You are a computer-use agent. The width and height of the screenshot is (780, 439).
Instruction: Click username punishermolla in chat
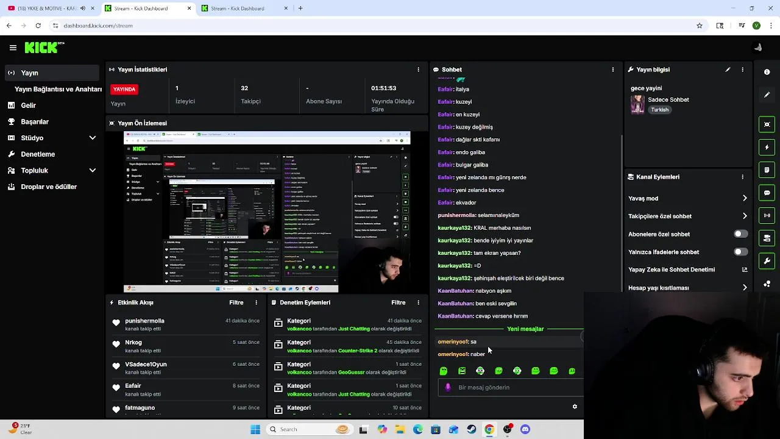pos(456,215)
